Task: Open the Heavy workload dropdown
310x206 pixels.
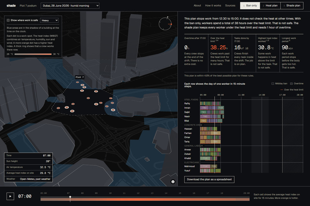Action: 49,20
